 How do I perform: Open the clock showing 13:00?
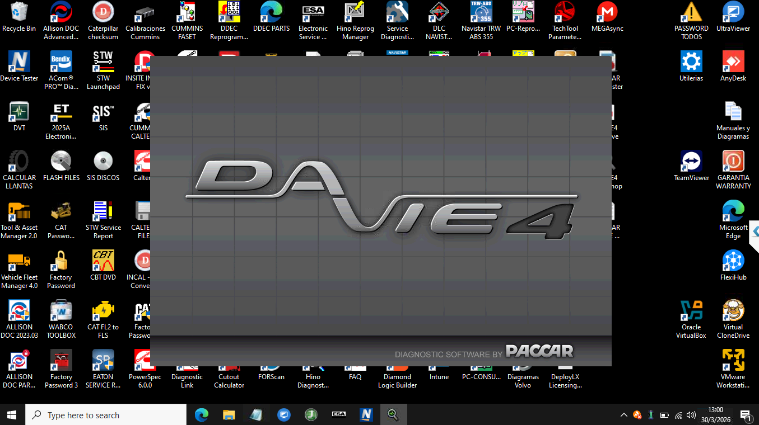tap(715, 415)
